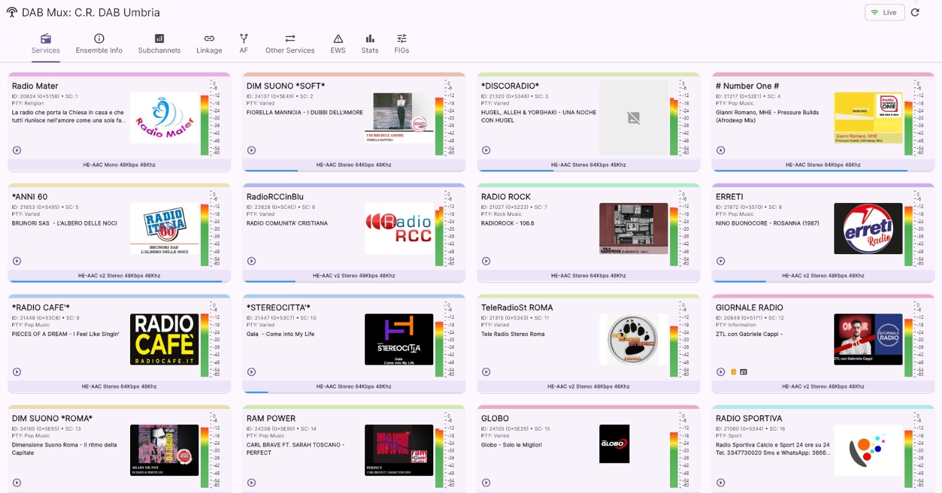Open the ERRETI station logo image
The height and width of the screenshot is (493, 942).
868,229
